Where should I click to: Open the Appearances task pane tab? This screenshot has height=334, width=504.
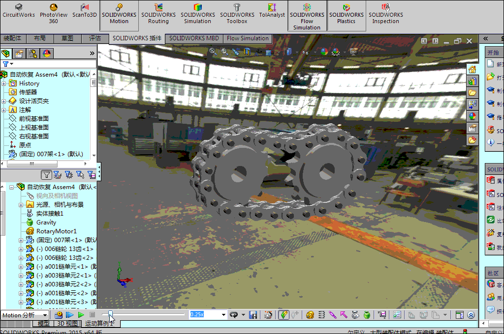point(472,116)
